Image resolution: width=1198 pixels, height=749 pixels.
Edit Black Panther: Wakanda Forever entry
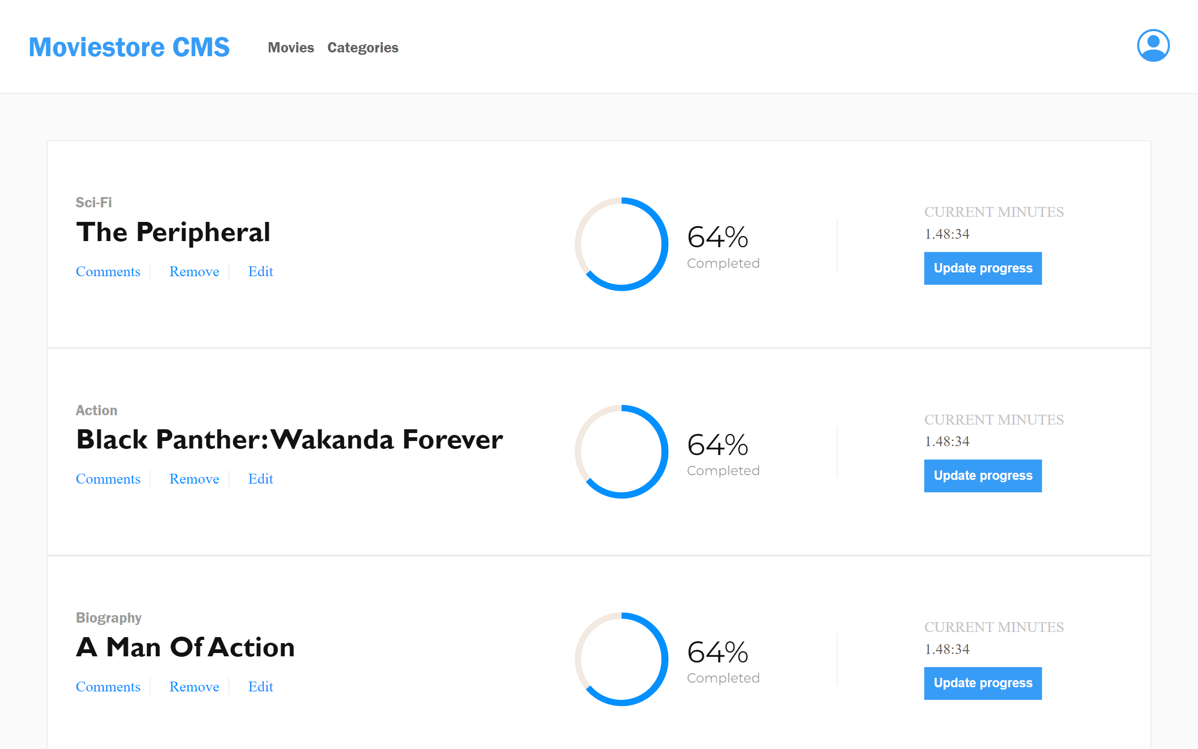coord(260,479)
